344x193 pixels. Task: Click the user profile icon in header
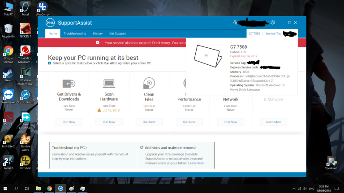[x=235, y=22]
